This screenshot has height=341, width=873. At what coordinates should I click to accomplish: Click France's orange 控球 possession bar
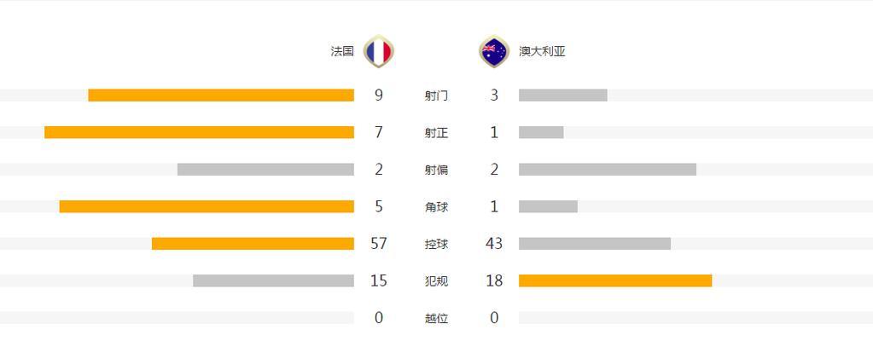(253, 244)
